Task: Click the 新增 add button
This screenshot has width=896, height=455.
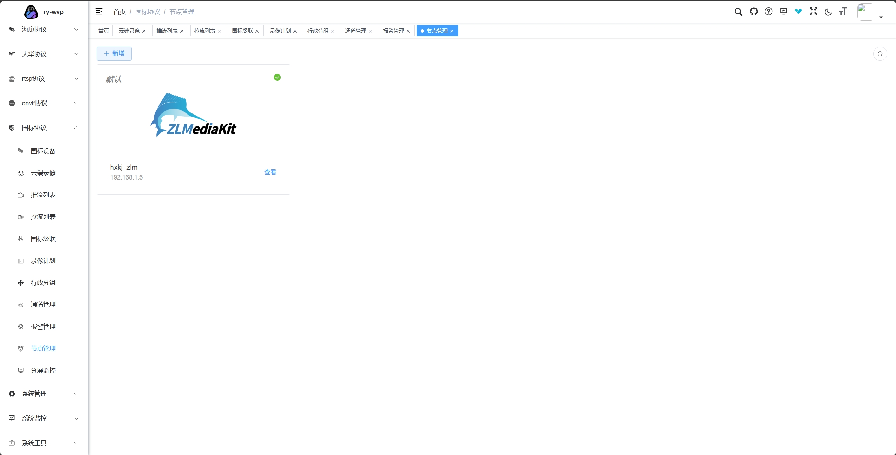Action: 114,54
